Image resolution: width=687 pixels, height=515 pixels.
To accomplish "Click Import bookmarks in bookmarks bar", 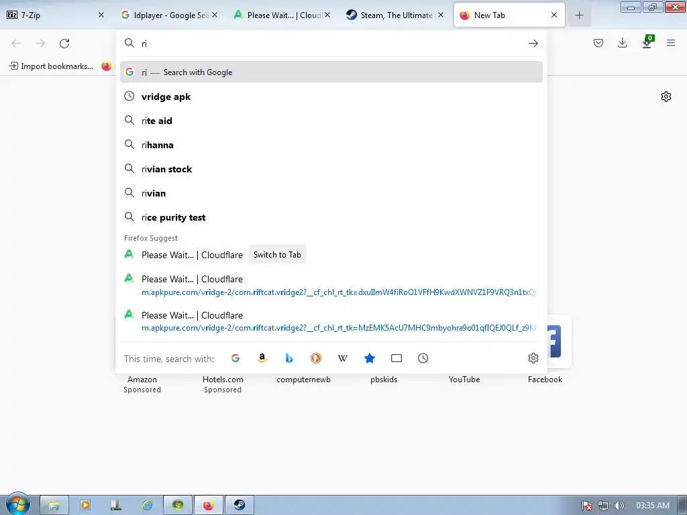I will (51, 66).
